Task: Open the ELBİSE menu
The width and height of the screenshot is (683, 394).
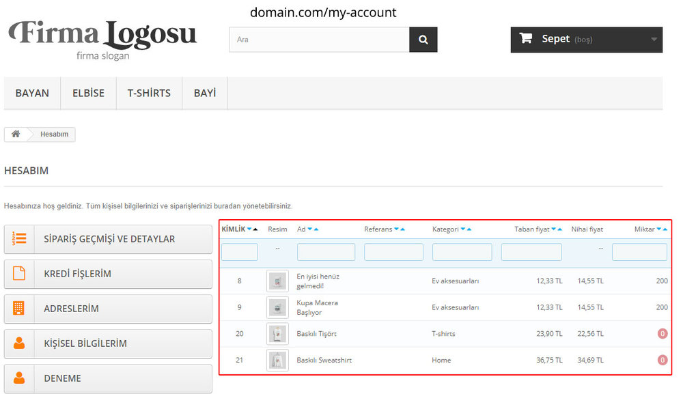Action: (88, 93)
